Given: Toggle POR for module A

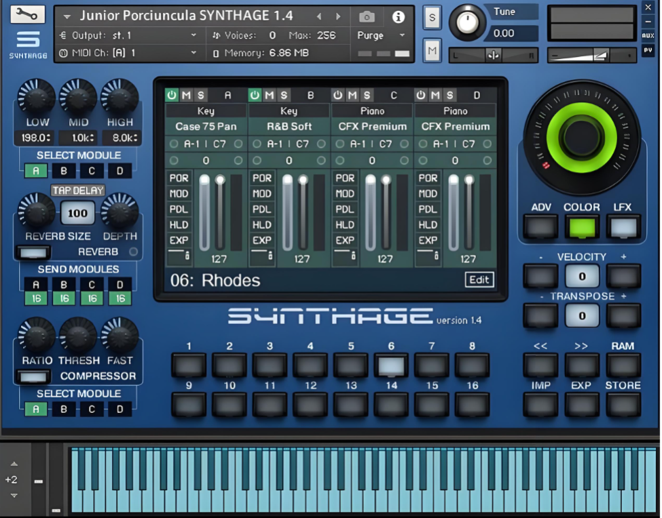Looking at the screenshot, I should 179,178.
